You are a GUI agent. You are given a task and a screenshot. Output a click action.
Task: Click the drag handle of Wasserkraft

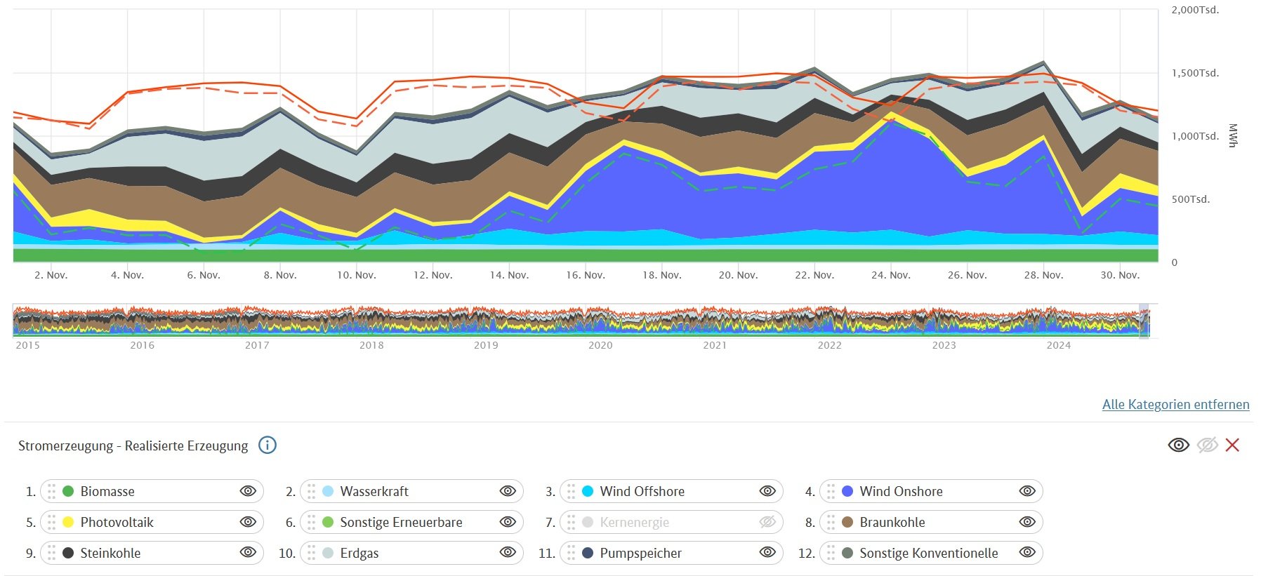coord(311,491)
